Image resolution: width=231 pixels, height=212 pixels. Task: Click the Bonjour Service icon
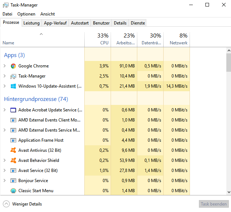(x=13, y=181)
